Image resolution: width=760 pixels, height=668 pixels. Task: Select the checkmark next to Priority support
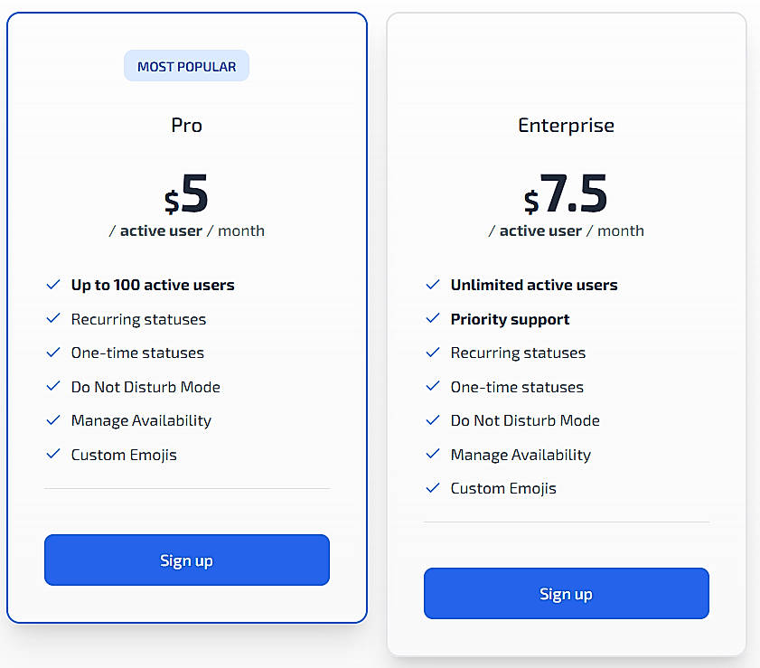pos(433,319)
